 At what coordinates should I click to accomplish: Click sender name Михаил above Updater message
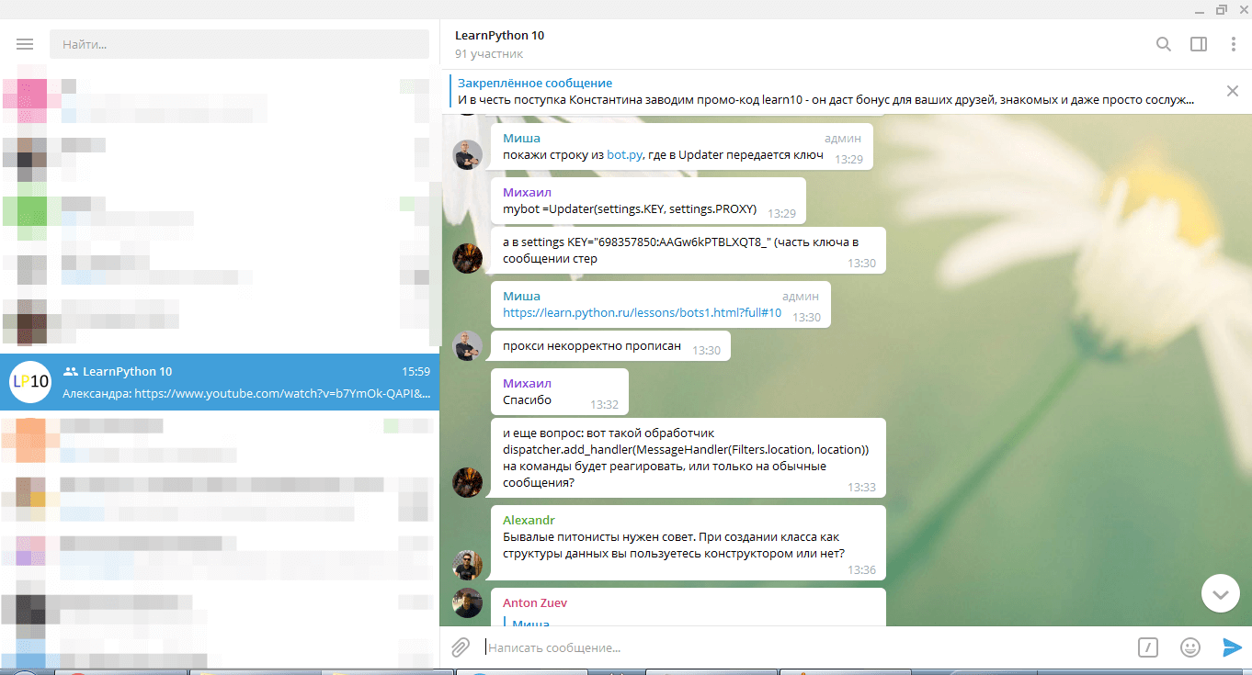click(527, 192)
